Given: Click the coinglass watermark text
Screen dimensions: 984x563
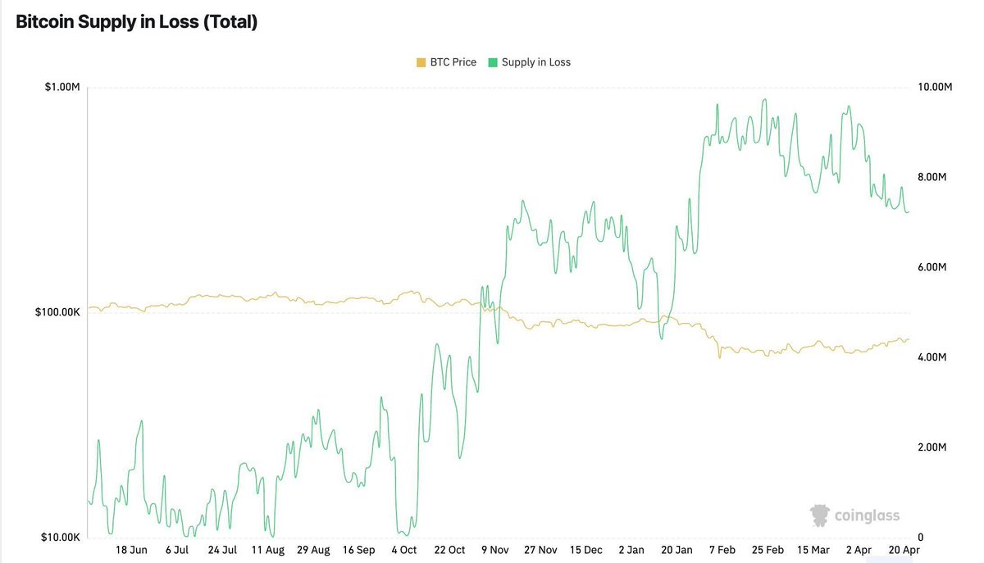Looking at the screenshot, I should [x=866, y=516].
